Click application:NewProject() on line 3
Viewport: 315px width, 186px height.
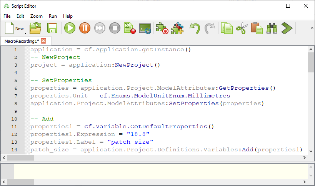point(115,65)
